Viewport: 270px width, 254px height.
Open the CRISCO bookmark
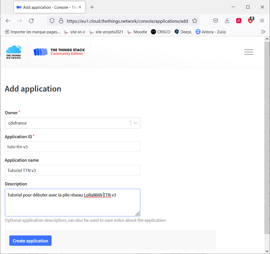pos(160,32)
